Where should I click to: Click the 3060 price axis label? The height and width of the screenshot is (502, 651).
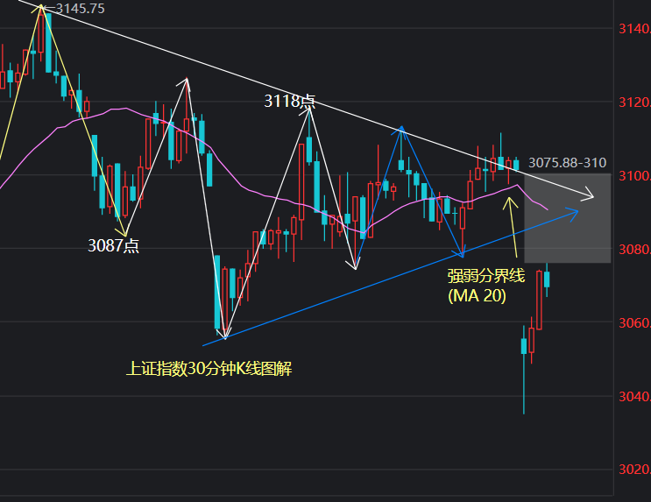(634, 323)
